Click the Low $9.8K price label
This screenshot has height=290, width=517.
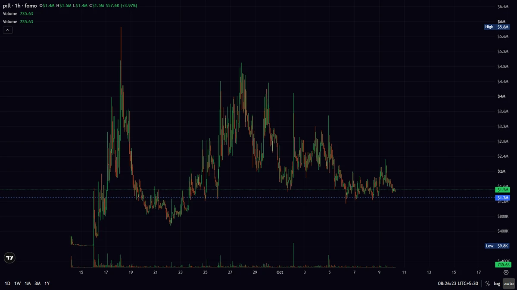(x=497, y=246)
